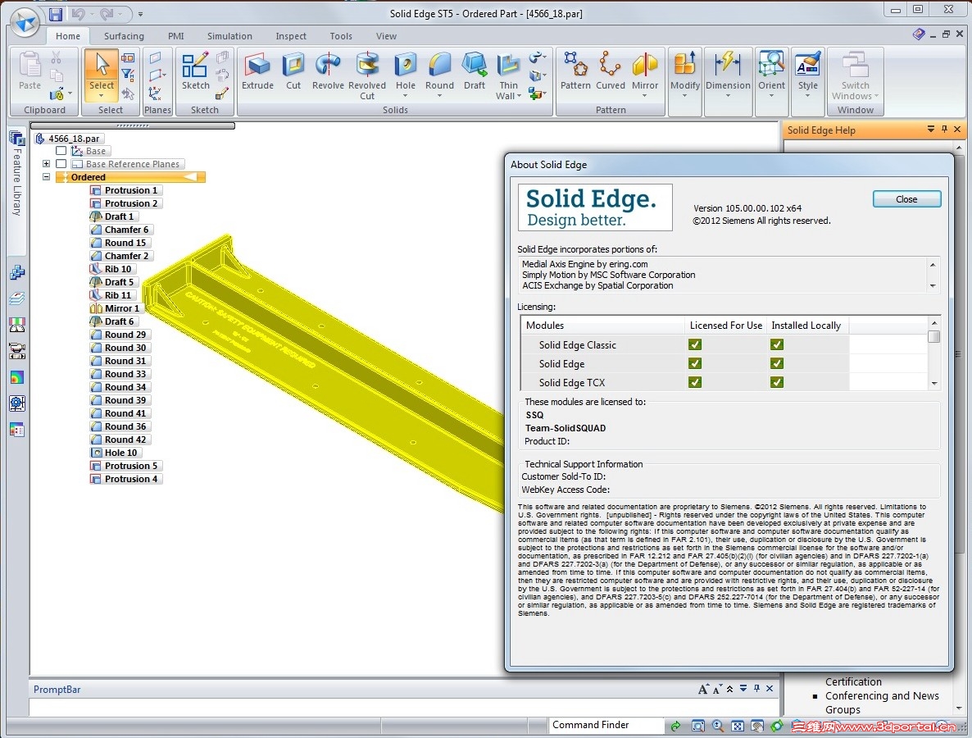Open the Dimension tools

tap(728, 75)
